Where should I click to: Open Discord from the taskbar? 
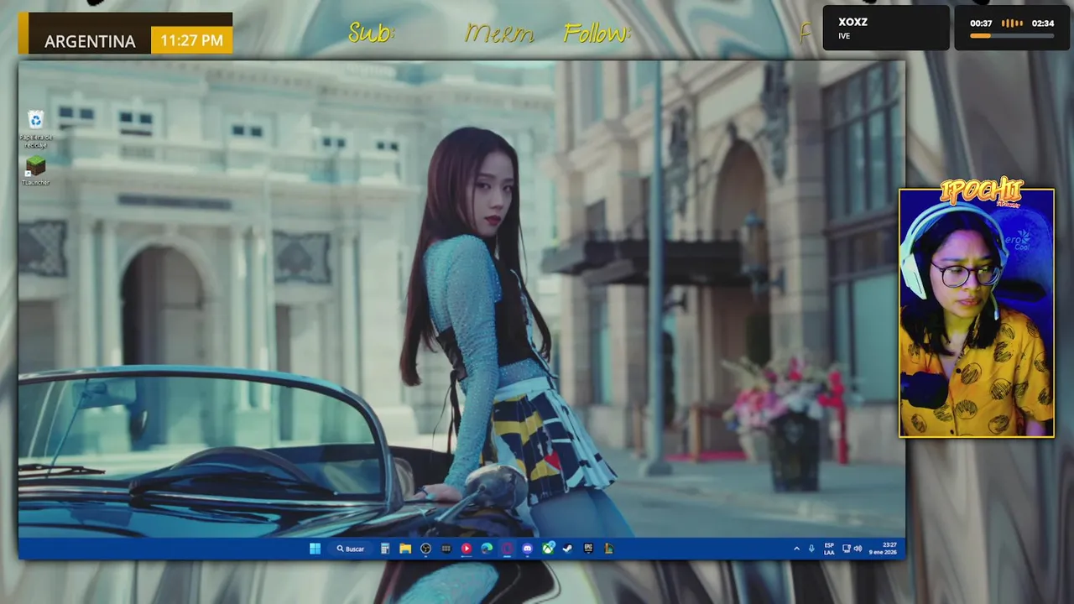527,549
